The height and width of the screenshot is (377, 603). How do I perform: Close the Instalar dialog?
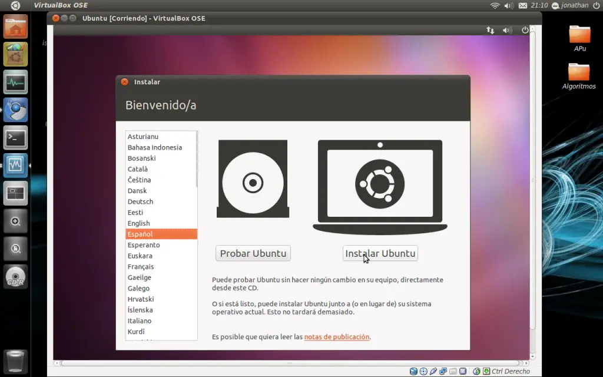125,82
